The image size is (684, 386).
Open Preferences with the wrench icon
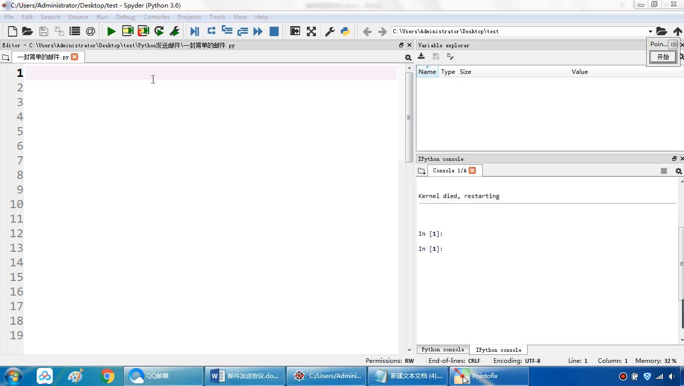click(x=330, y=31)
